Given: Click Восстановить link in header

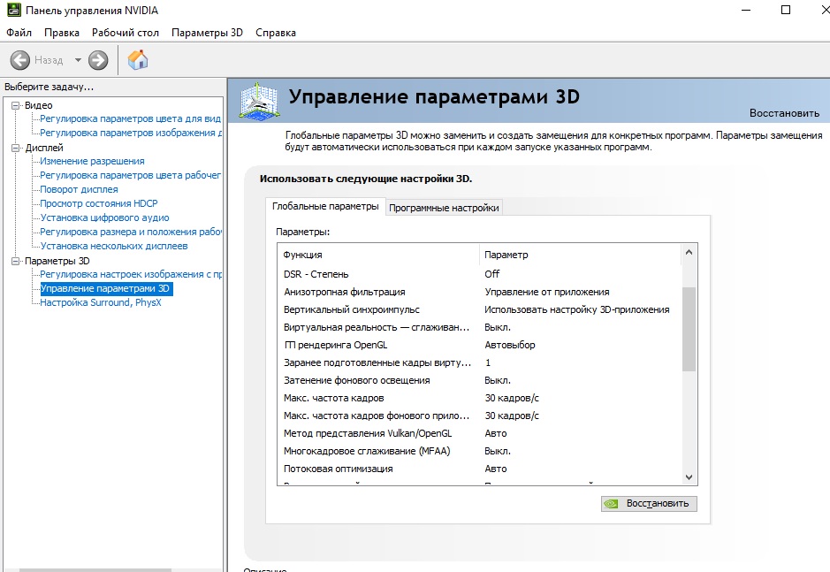Looking at the screenshot, I should pos(784,113).
